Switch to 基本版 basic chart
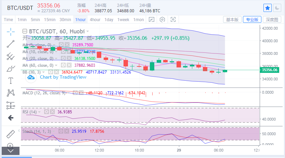This screenshot has width=285, height=158. [232, 19]
